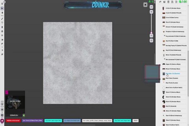The height and width of the screenshot is (126, 189).
Task: Click the zoom in plus button
Action: [152, 12]
